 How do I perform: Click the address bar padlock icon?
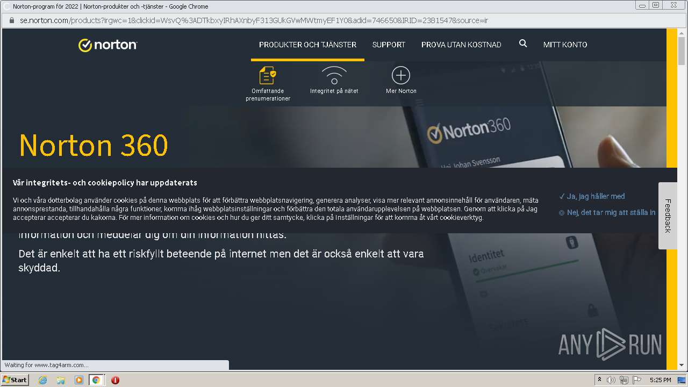click(11, 20)
